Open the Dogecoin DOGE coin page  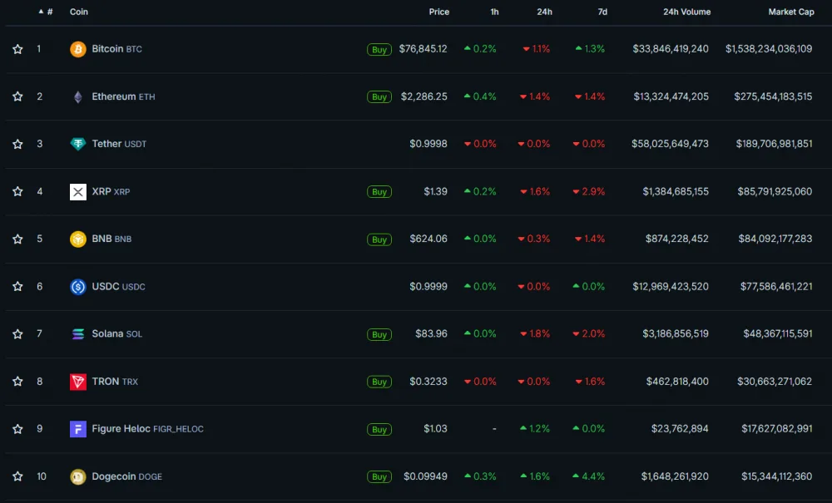126,476
